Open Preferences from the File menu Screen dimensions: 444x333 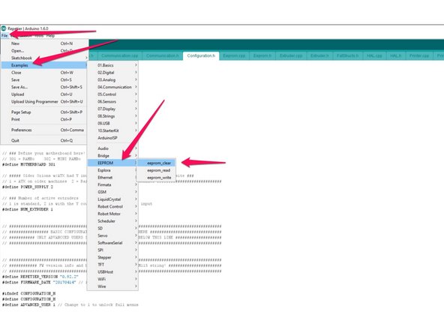click(44, 130)
